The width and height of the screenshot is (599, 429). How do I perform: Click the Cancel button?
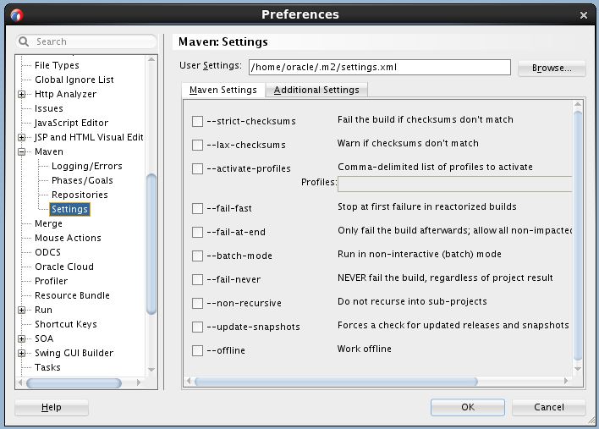pyautogui.click(x=548, y=407)
